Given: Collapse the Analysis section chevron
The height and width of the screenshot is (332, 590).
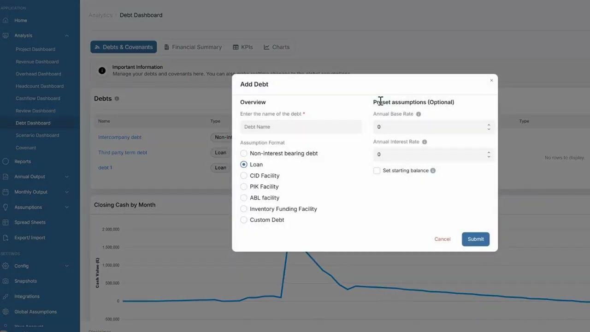Looking at the screenshot, I should click(x=67, y=36).
